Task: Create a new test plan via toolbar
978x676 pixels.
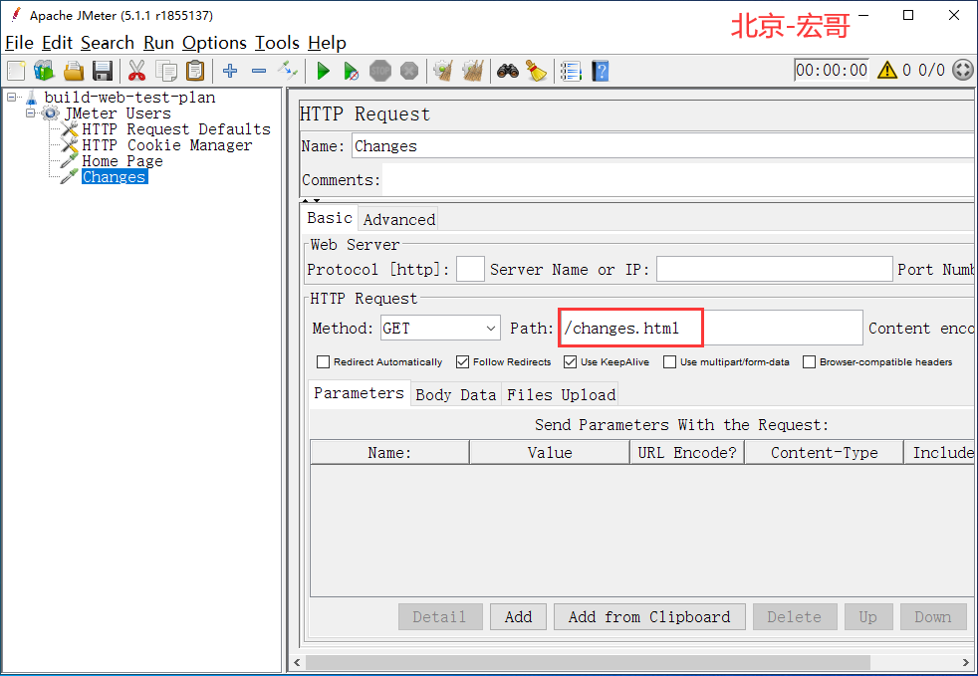Action: tap(16, 71)
